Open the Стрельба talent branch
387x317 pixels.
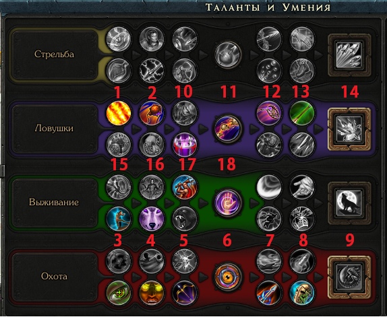pyautogui.click(x=54, y=54)
